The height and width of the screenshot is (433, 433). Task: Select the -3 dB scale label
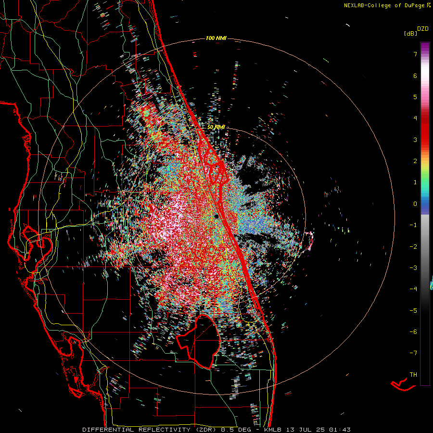(x=413, y=268)
